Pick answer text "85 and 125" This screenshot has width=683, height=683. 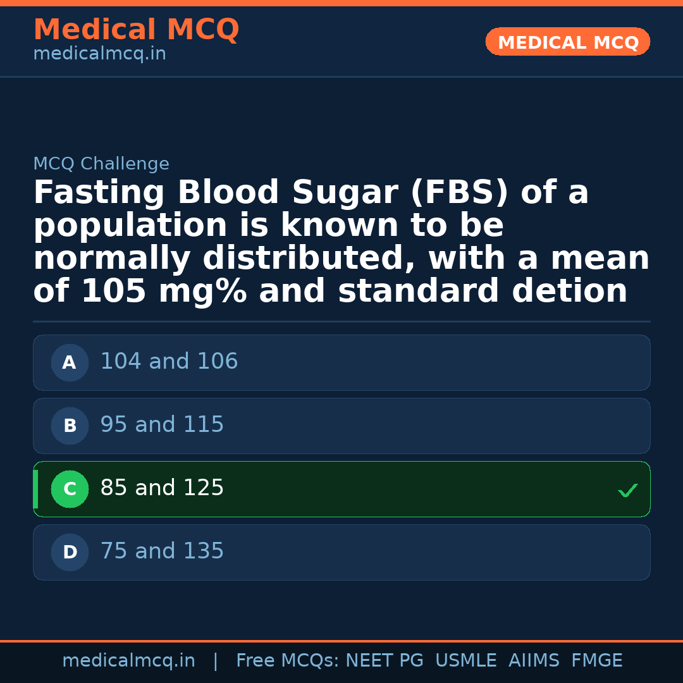[x=162, y=488]
